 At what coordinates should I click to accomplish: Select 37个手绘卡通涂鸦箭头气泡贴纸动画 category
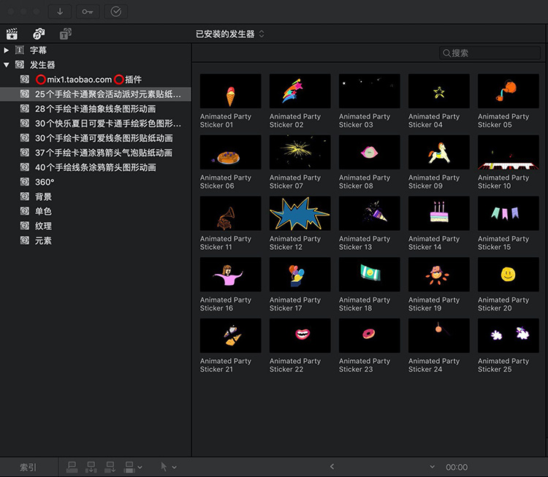click(x=96, y=153)
